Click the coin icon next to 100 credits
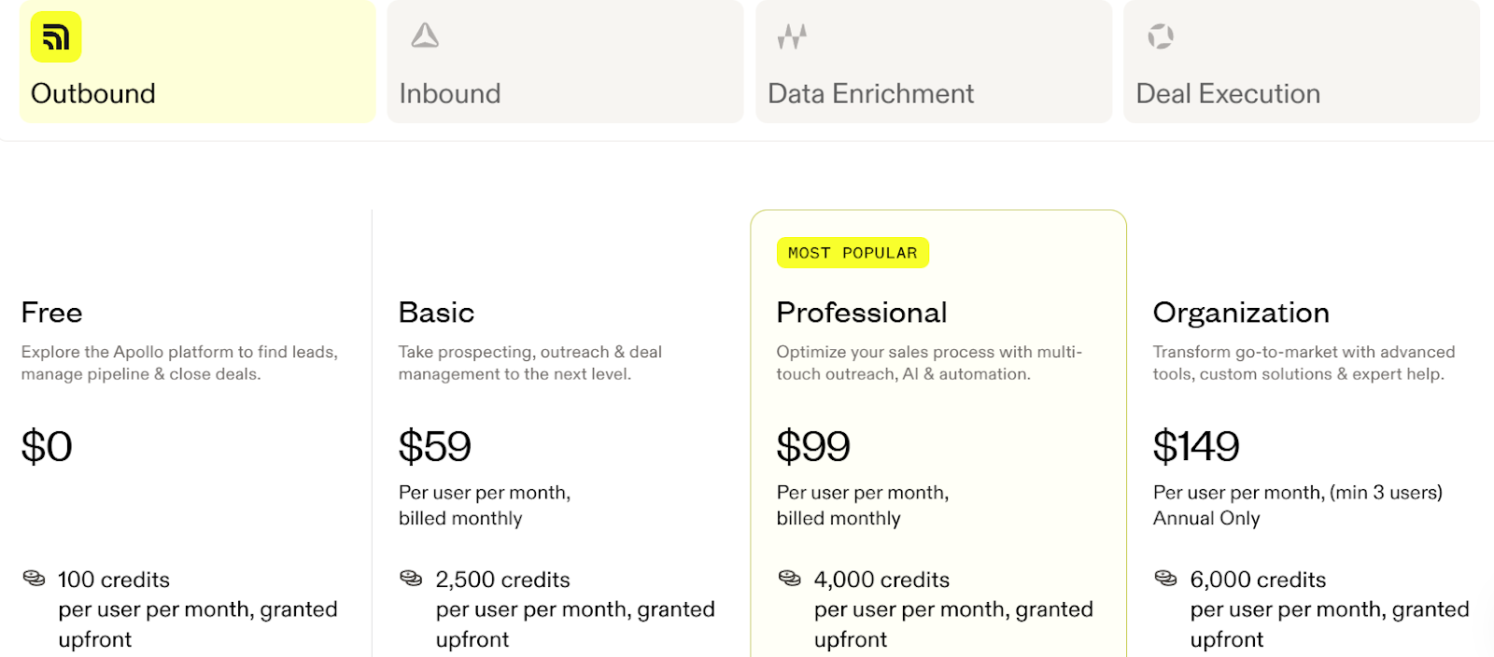The height and width of the screenshot is (657, 1494). point(34,578)
